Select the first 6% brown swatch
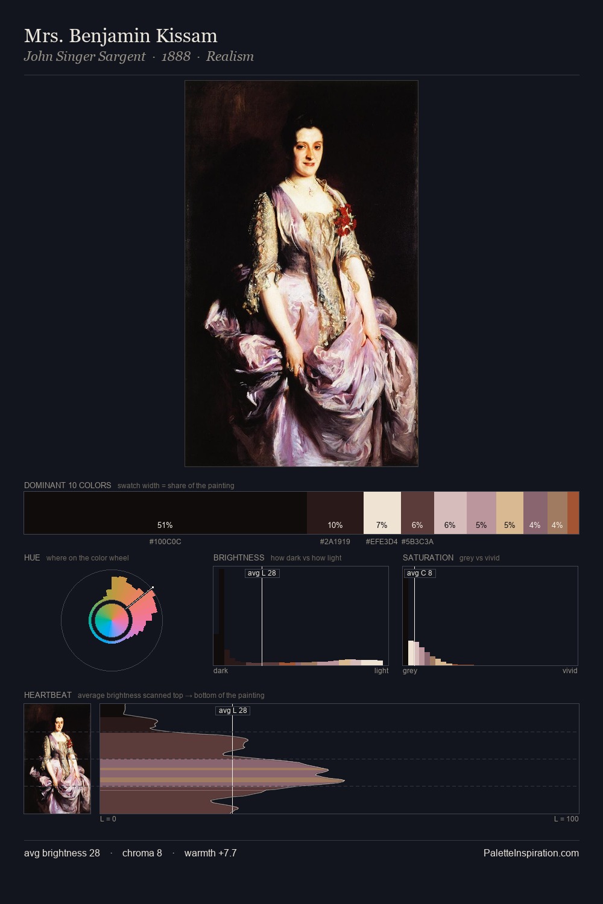The height and width of the screenshot is (904, 603). (417, 513)
